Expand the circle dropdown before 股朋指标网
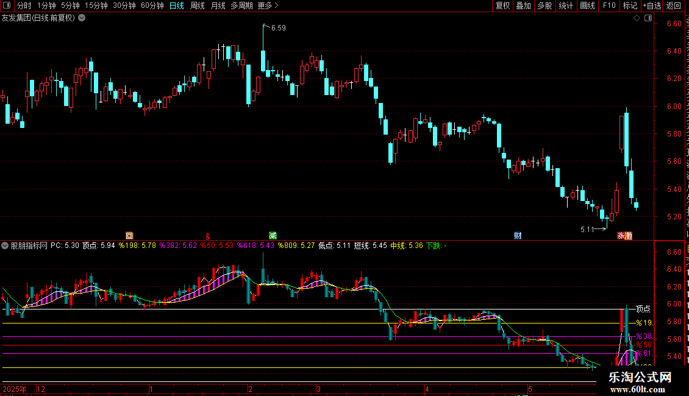Screen dimensions: 689x396 click(x=5, y=246)
